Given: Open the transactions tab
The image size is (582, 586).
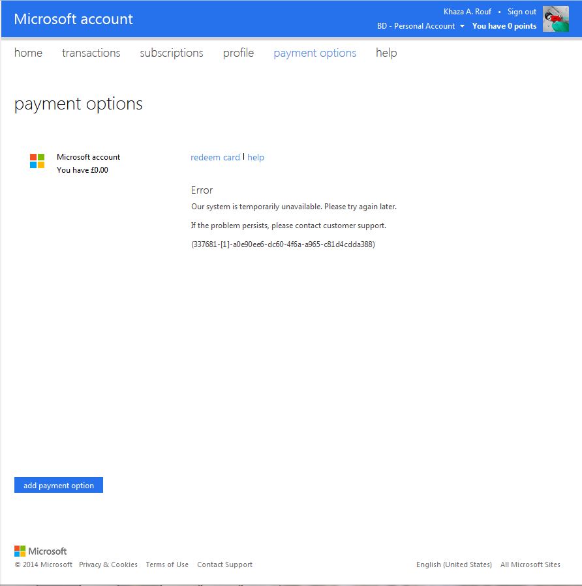Looking at the screenshot, I should [91, 53].
